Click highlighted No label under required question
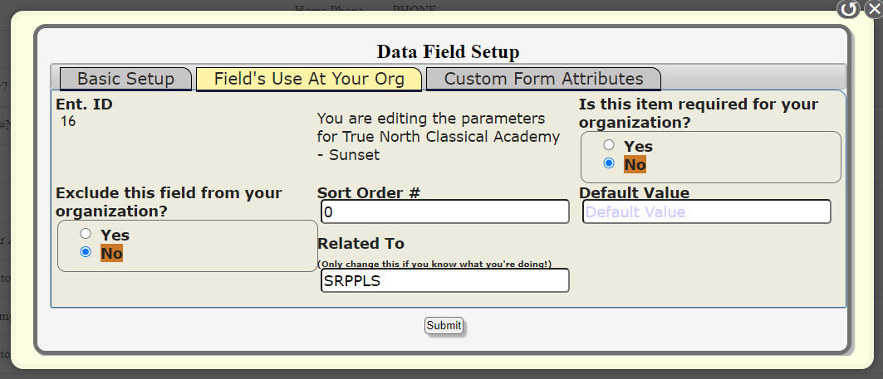This screenshot has width=883, height=379. click(635, 164)
